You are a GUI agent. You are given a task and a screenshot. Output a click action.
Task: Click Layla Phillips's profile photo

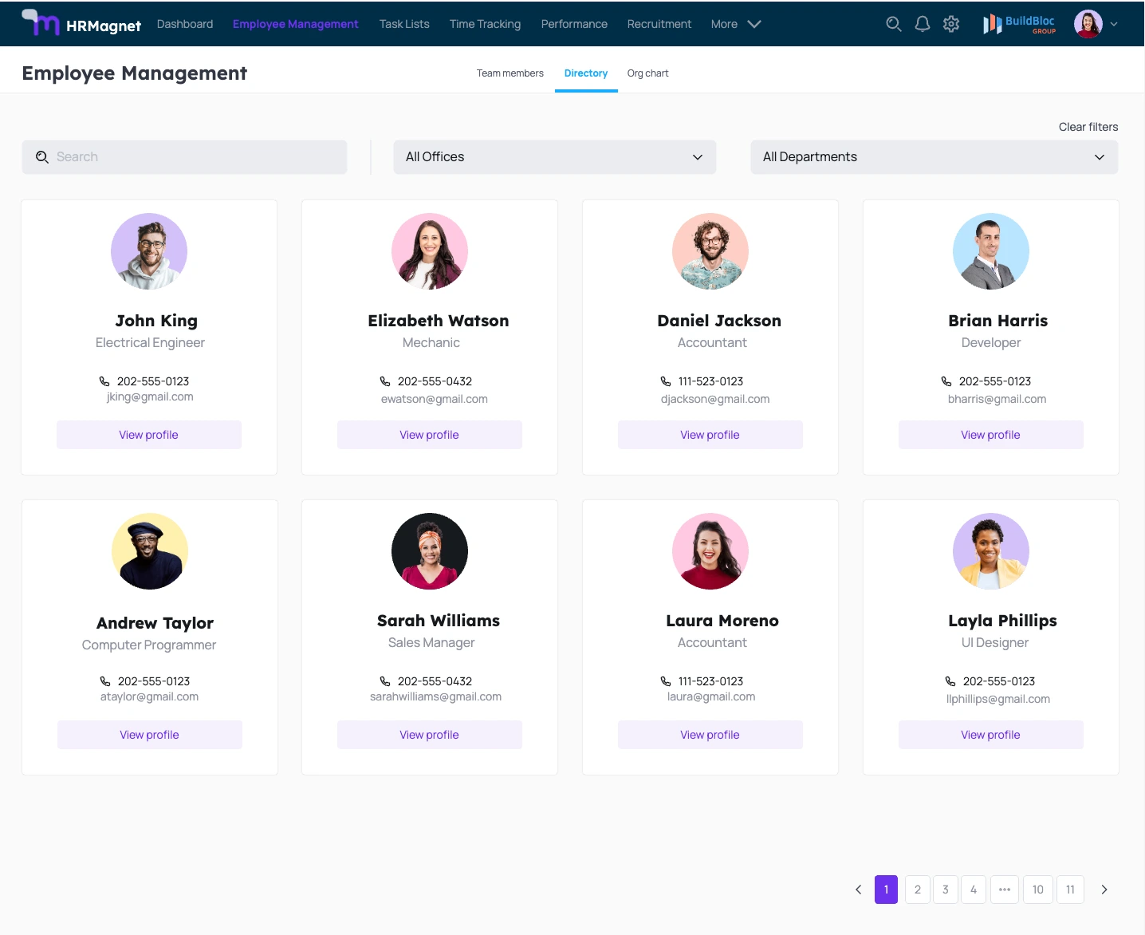click(991, 551)
